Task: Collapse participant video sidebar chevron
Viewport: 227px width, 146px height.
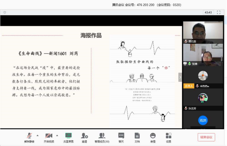Action: tap(180, 77)
